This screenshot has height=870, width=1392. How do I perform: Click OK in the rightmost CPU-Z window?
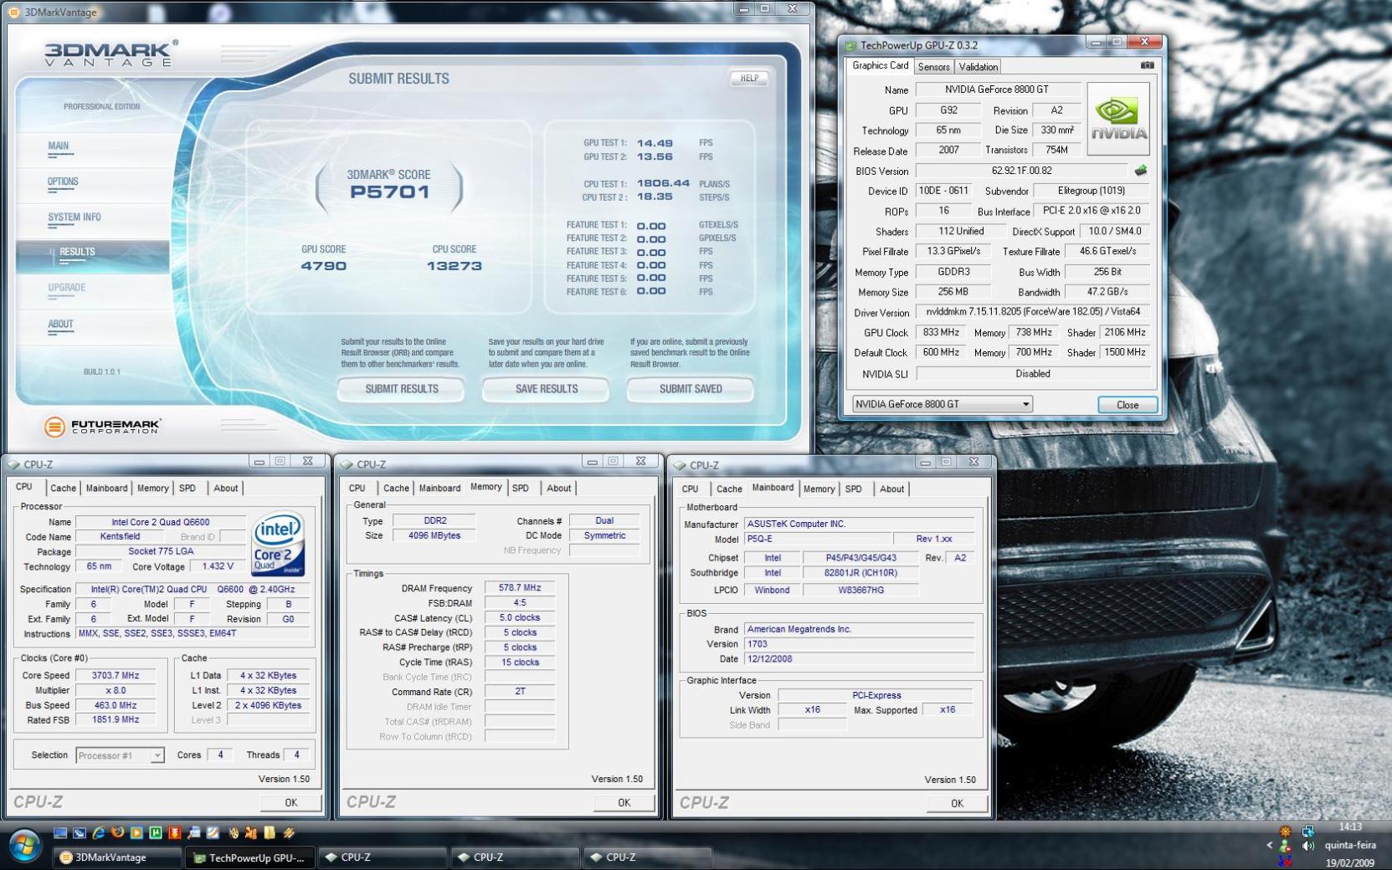click(957, 803)
